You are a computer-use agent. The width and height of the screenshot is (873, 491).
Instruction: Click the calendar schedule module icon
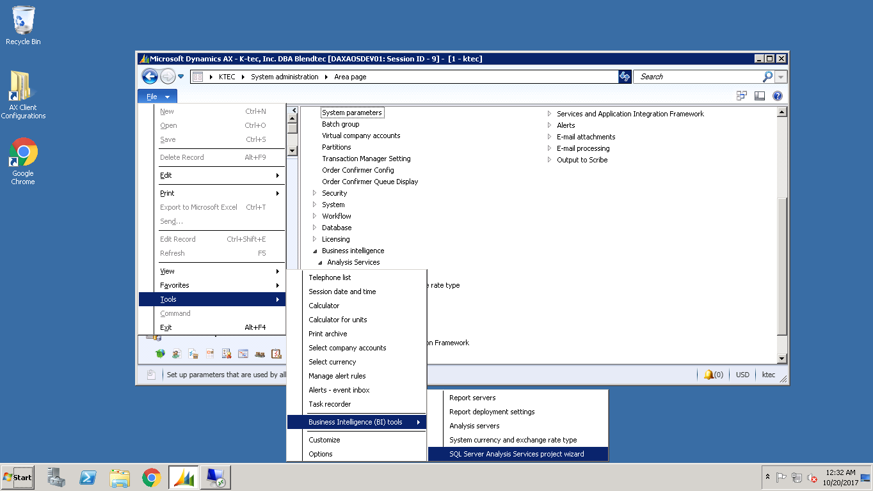[x=243, y=353]
